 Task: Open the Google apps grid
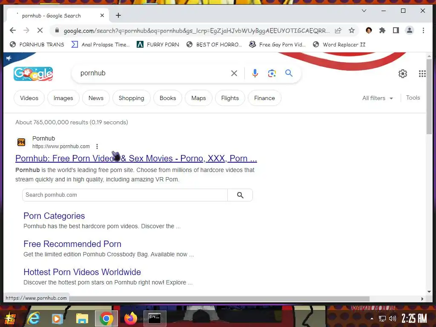click(422, 74)
